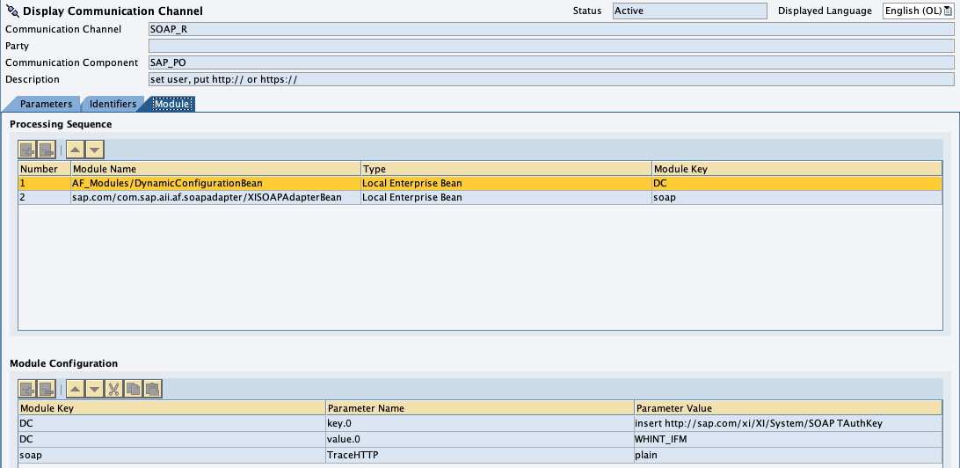Click the TraceHTTP parameter name cell
This screenshot has height=468, width=960.
479,455
